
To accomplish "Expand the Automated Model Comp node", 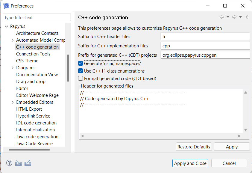I will click(13, 40).
